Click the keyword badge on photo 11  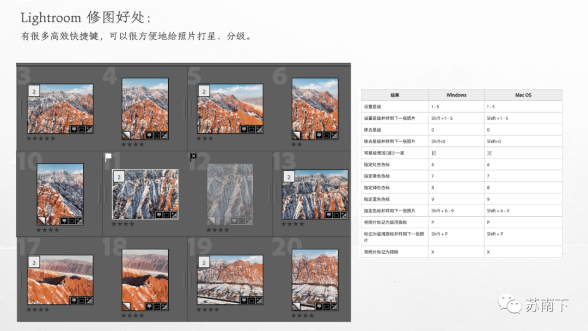(x=159, y=215)
